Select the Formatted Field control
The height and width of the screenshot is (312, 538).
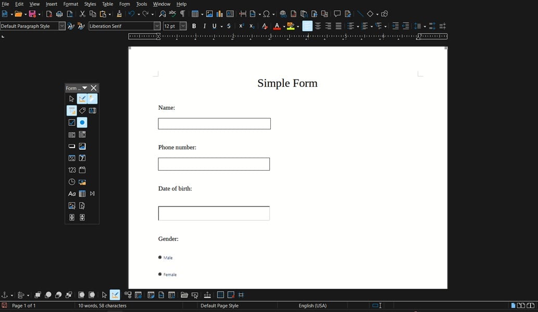(72, 158)
